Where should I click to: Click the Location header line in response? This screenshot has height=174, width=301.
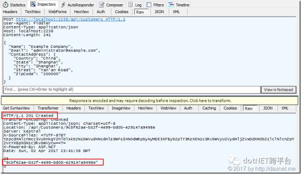pyautogui.click(x=79, y=127)
